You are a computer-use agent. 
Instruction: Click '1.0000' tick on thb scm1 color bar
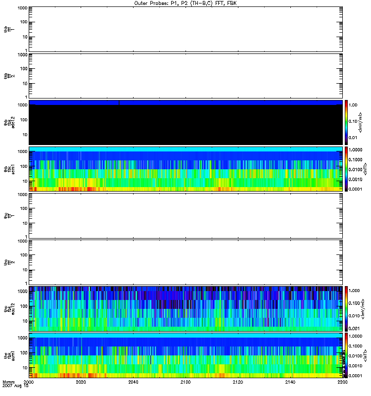coord(355,150)
